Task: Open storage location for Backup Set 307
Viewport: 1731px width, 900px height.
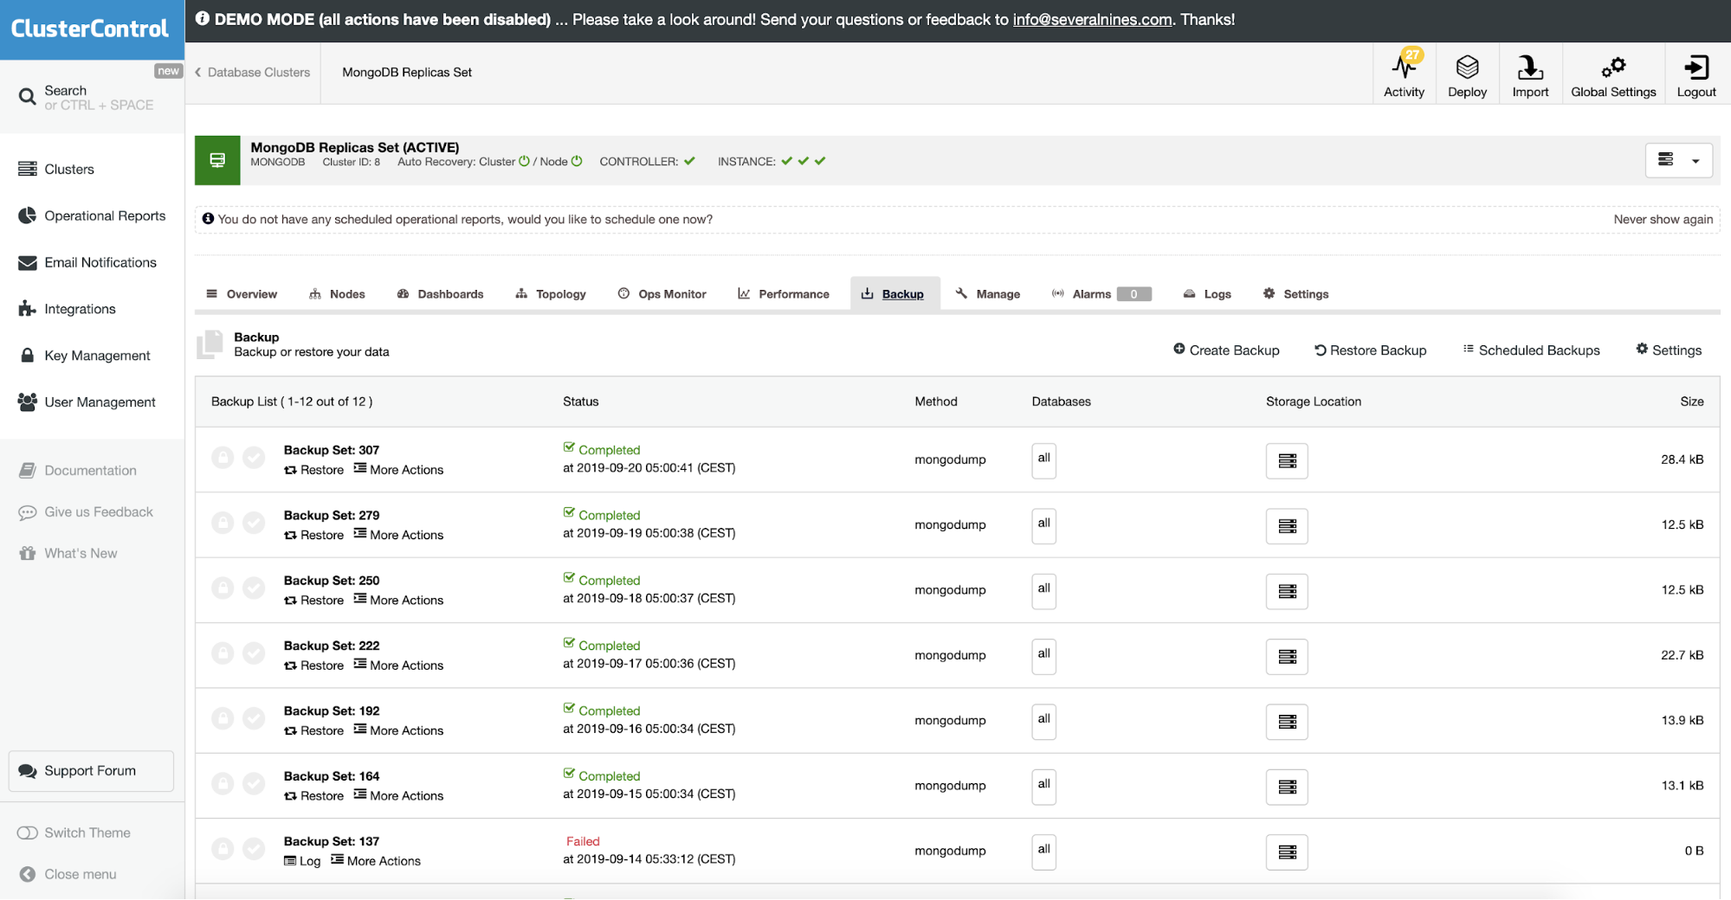Action: pos(1287,460)
